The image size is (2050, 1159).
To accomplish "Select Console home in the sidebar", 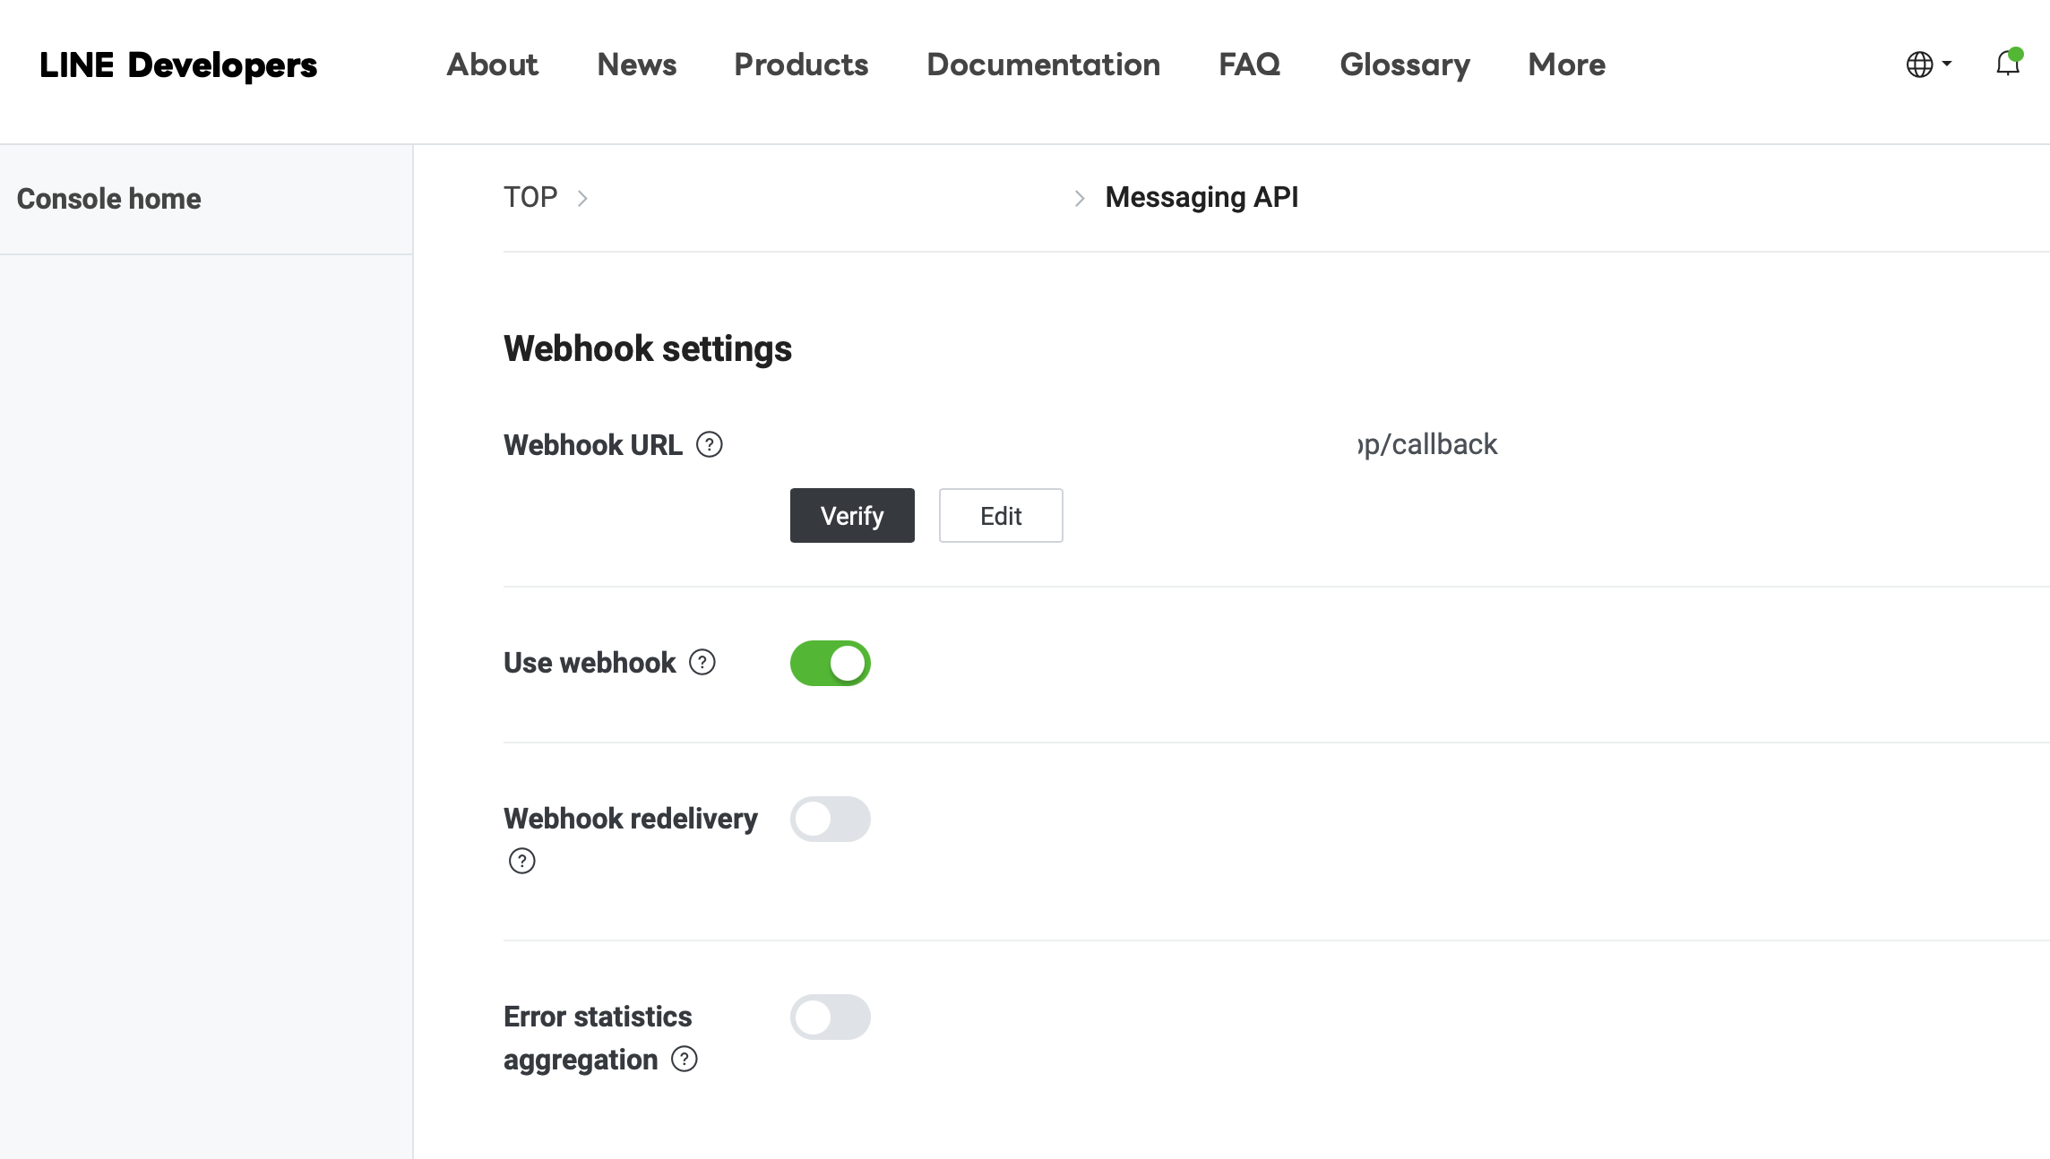I will point(109,199).
